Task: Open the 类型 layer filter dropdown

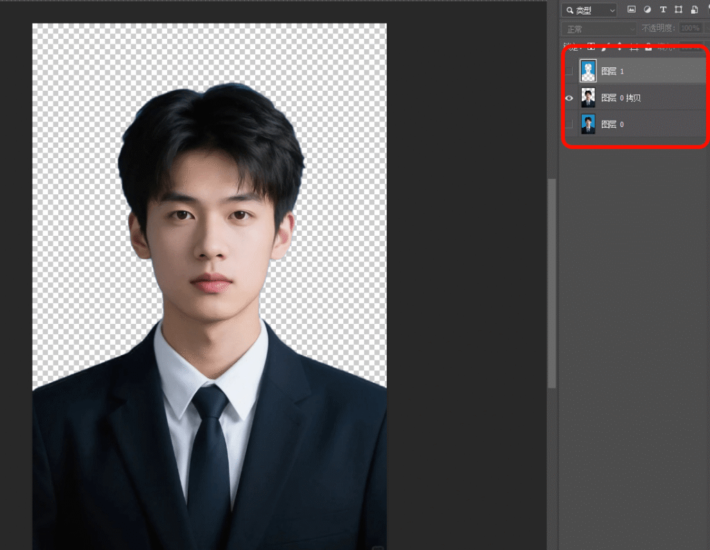Action: pyautogui.click(x=589, y=10)
